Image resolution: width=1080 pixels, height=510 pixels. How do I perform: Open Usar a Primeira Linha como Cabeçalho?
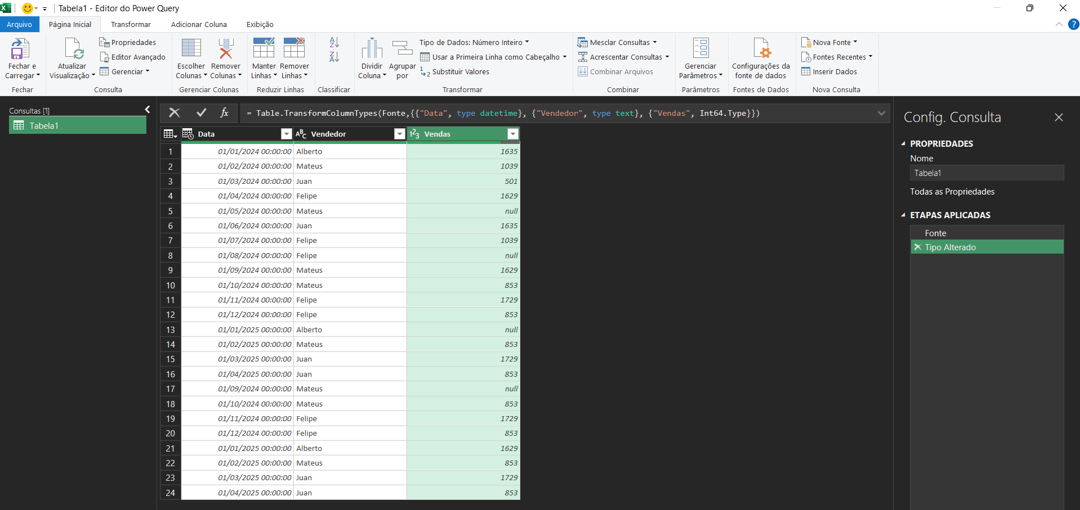(x=493, y=57)
